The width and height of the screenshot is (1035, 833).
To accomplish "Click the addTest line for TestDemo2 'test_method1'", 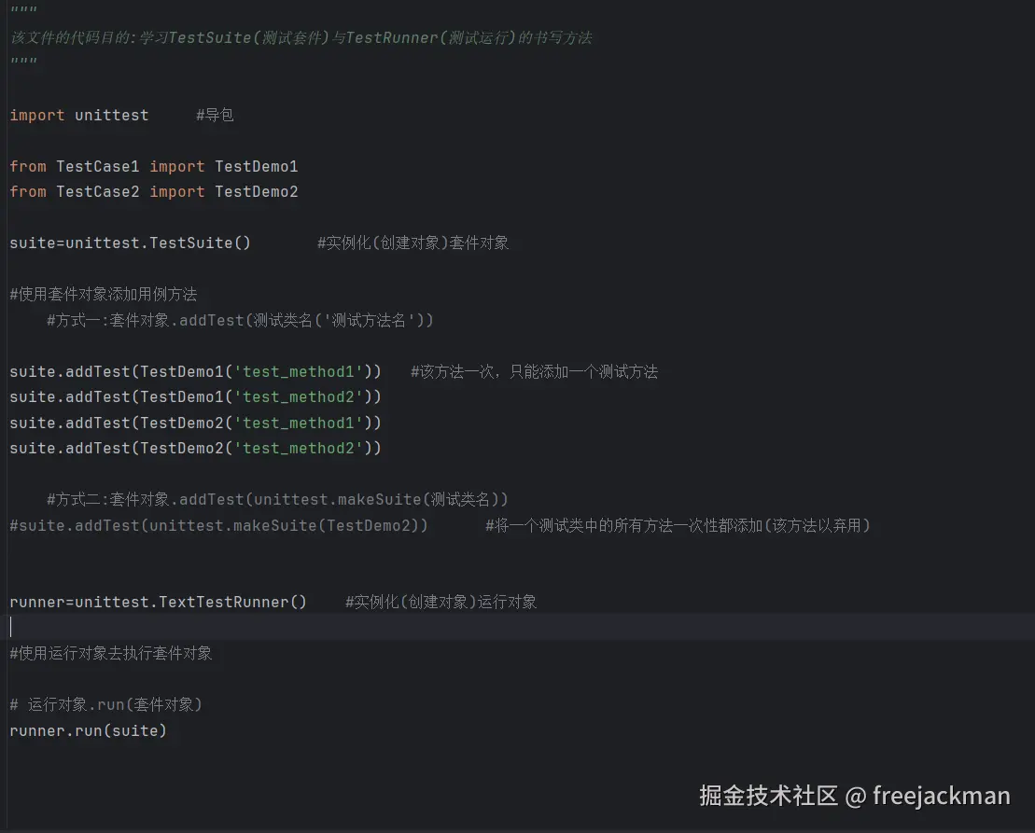I will (x=196, y=423).
